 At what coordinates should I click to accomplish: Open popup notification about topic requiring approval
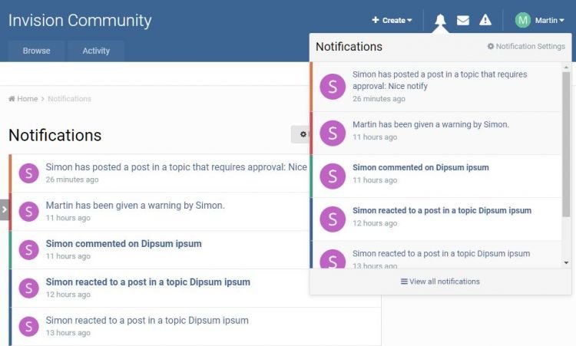click(x=436, y=87)
